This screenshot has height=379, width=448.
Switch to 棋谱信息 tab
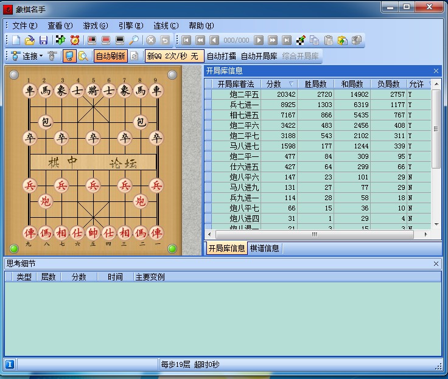265,248
